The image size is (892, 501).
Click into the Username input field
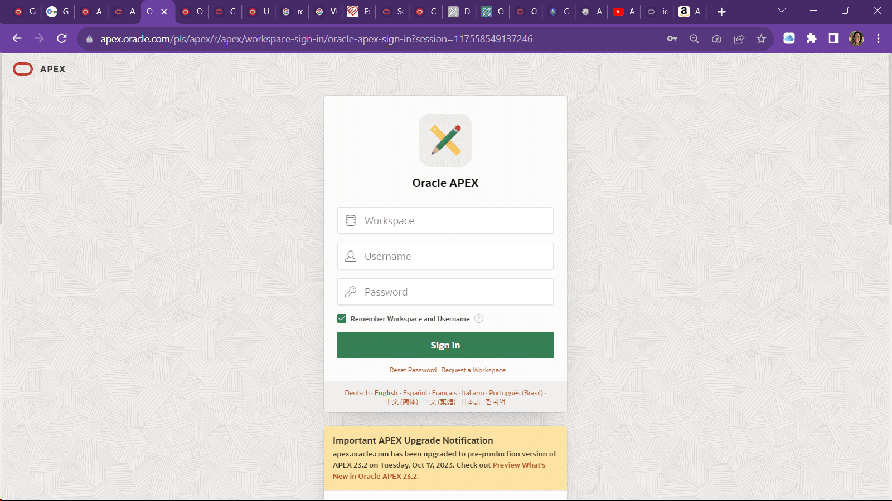click(x=445, y=256)
